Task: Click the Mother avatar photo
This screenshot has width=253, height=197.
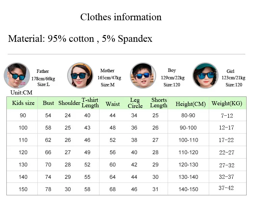Action: click(x=80, y=76)
